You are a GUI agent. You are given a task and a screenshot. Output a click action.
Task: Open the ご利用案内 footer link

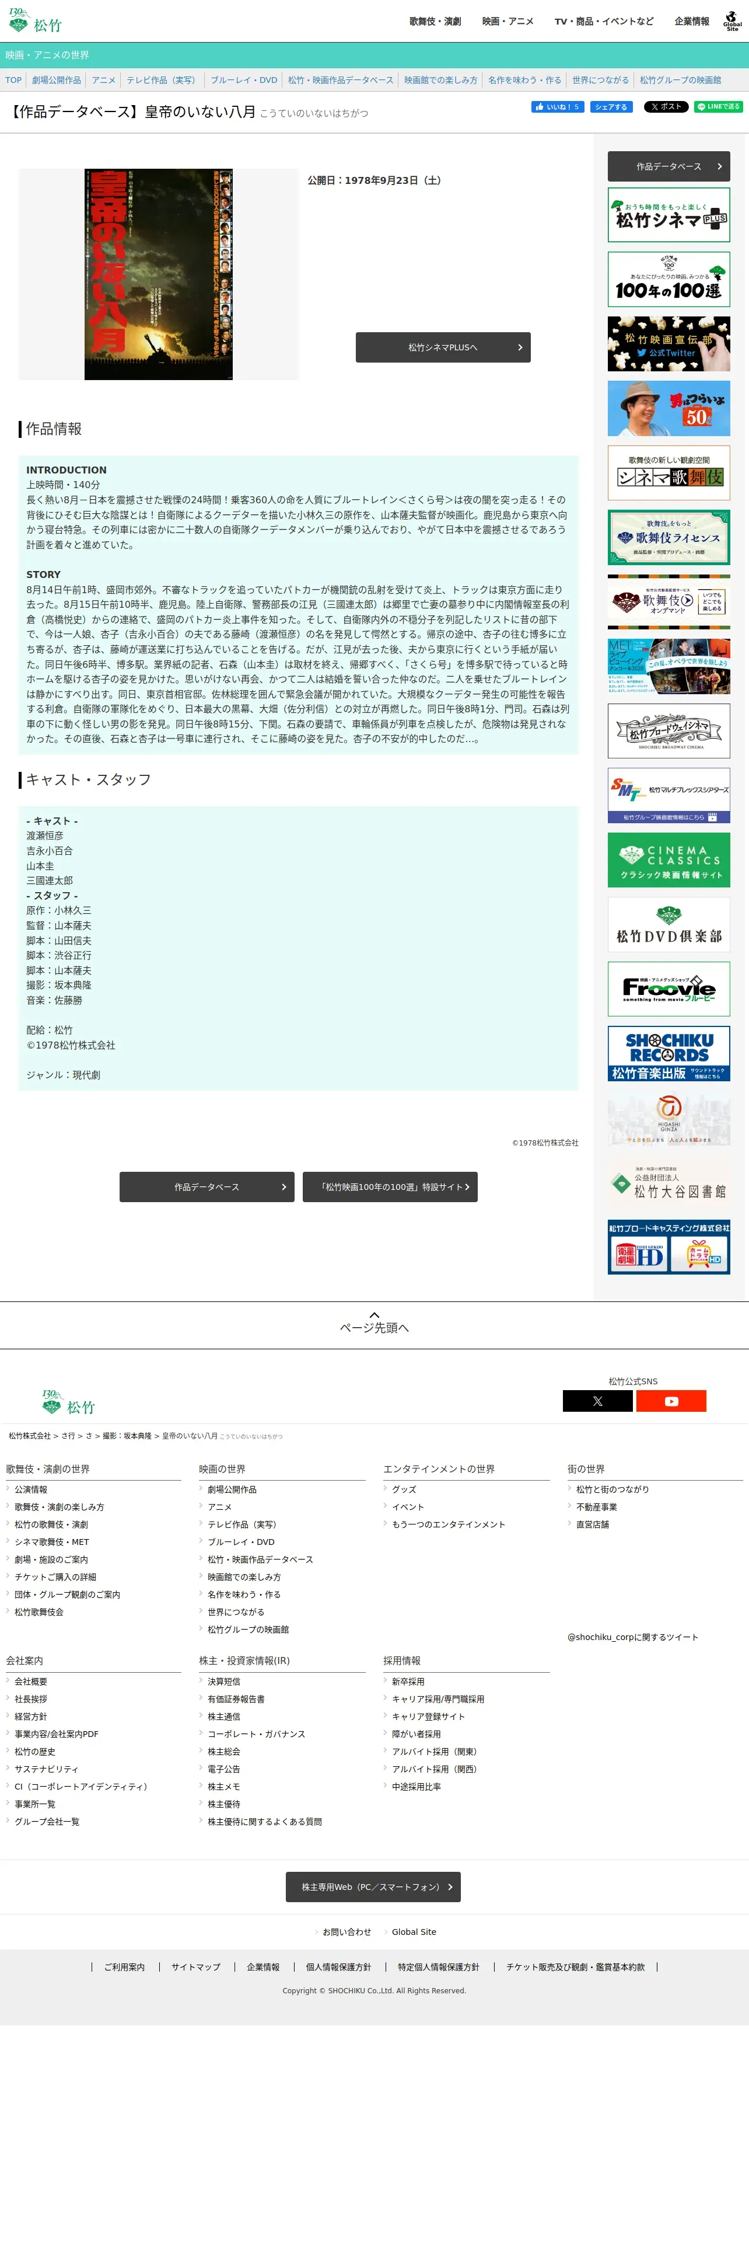125,1968
